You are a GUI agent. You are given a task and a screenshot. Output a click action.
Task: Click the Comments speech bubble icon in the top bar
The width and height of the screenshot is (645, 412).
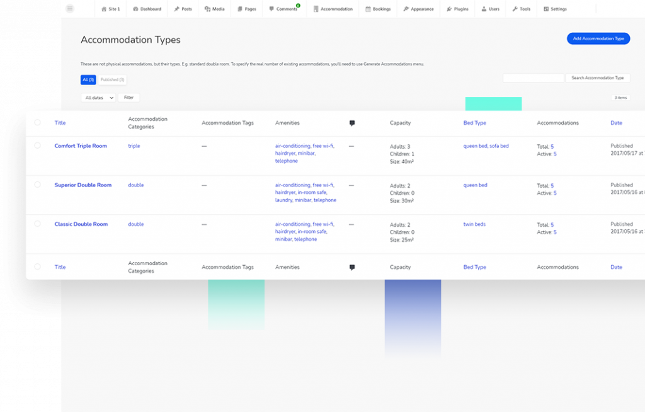pos(271,9)
